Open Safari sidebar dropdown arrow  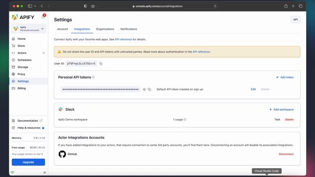35,6
